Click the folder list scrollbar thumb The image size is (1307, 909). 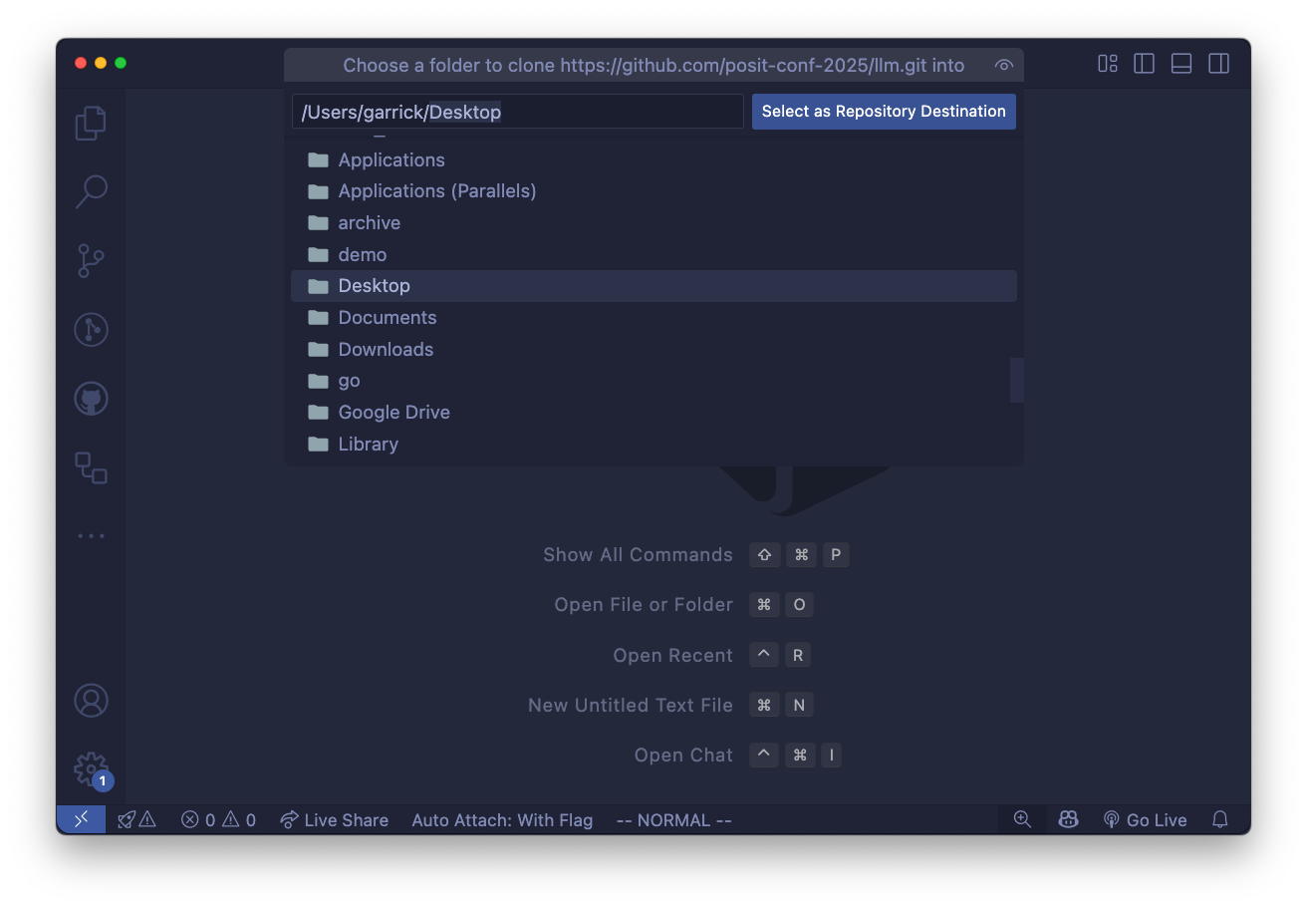tap(1016, 380)
